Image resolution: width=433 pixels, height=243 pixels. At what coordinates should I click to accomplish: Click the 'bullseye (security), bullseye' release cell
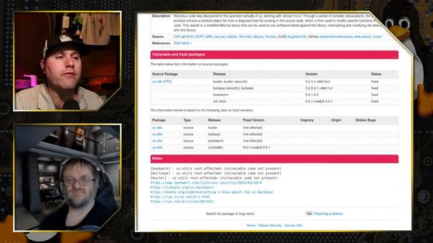pos(233,88)
